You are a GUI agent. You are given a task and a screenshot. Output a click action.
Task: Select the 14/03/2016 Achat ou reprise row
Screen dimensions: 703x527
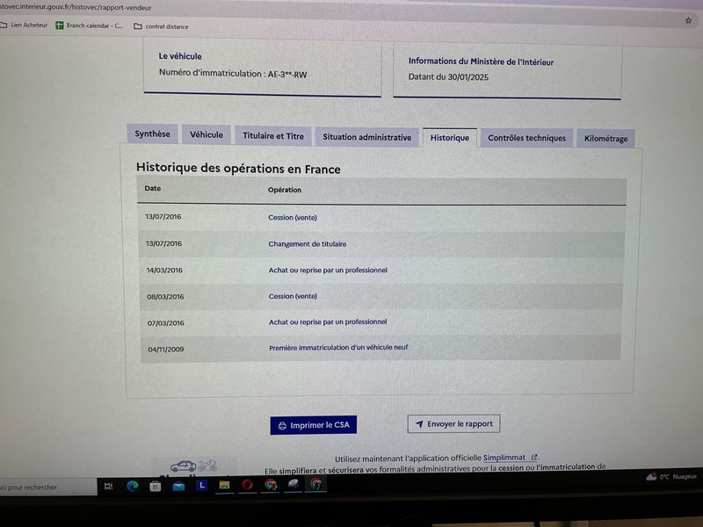pyautogui.click(x=381, y=271)
